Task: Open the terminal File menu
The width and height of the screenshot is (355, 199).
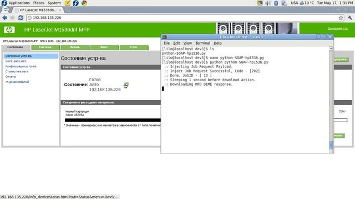Action: coord(166,43)
